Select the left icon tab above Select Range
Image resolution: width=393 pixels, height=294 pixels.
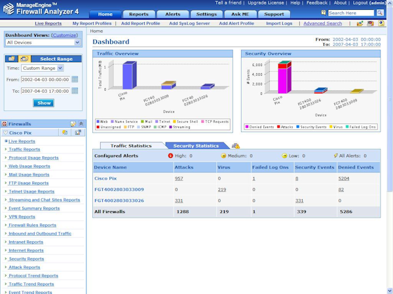pos(12,59)
